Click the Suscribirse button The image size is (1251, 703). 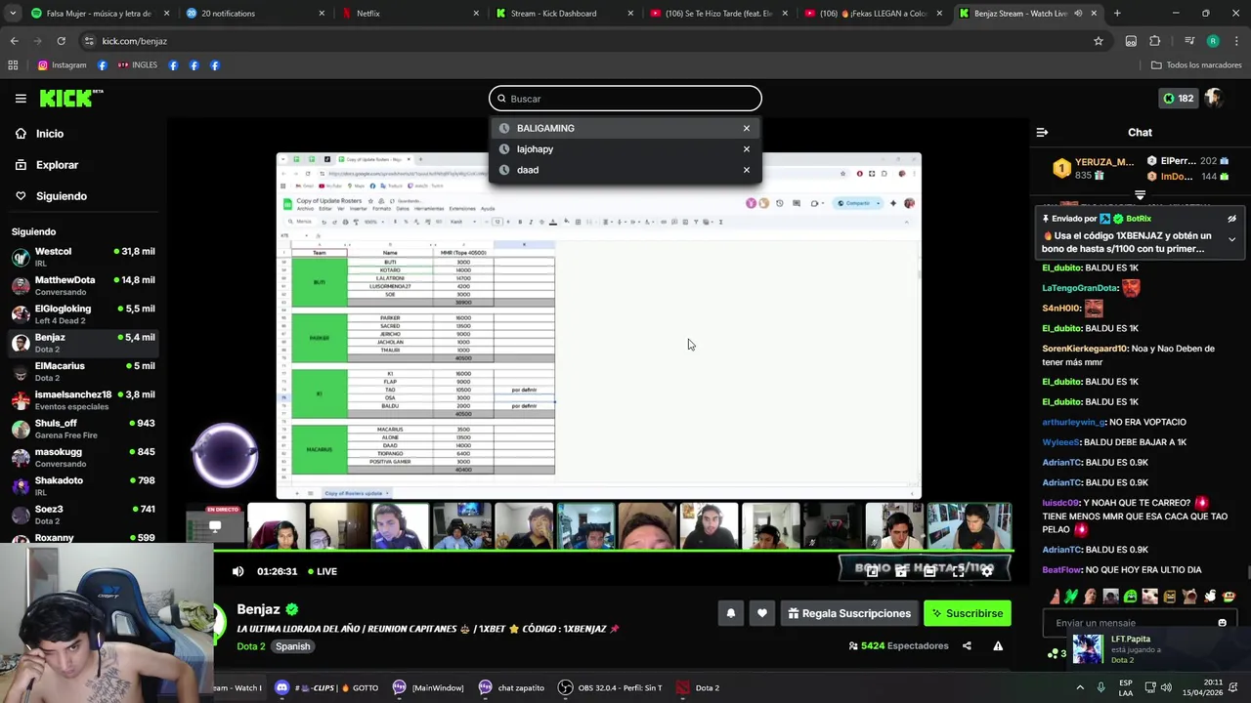[x=968, y=613]
